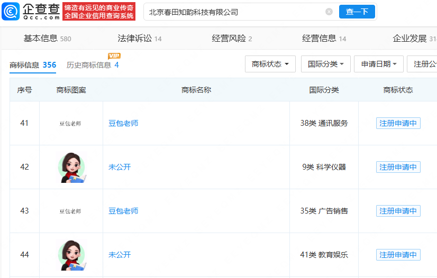
Task: Click 注册申请中 status tag in row 43
Action: click(398, 211)
